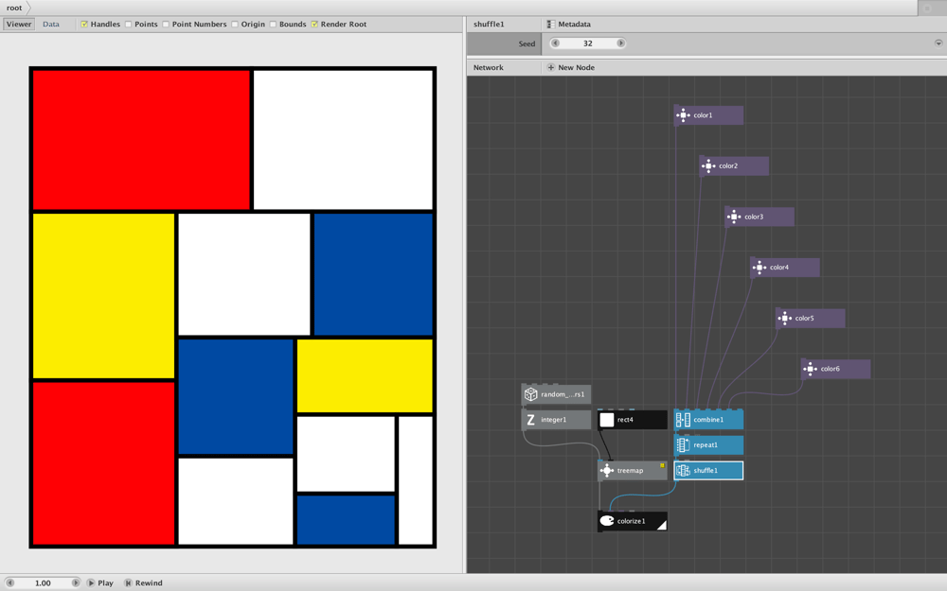Screen dimensions: 947x591
Task: Click the Play button label
Action: click(106, 583)
